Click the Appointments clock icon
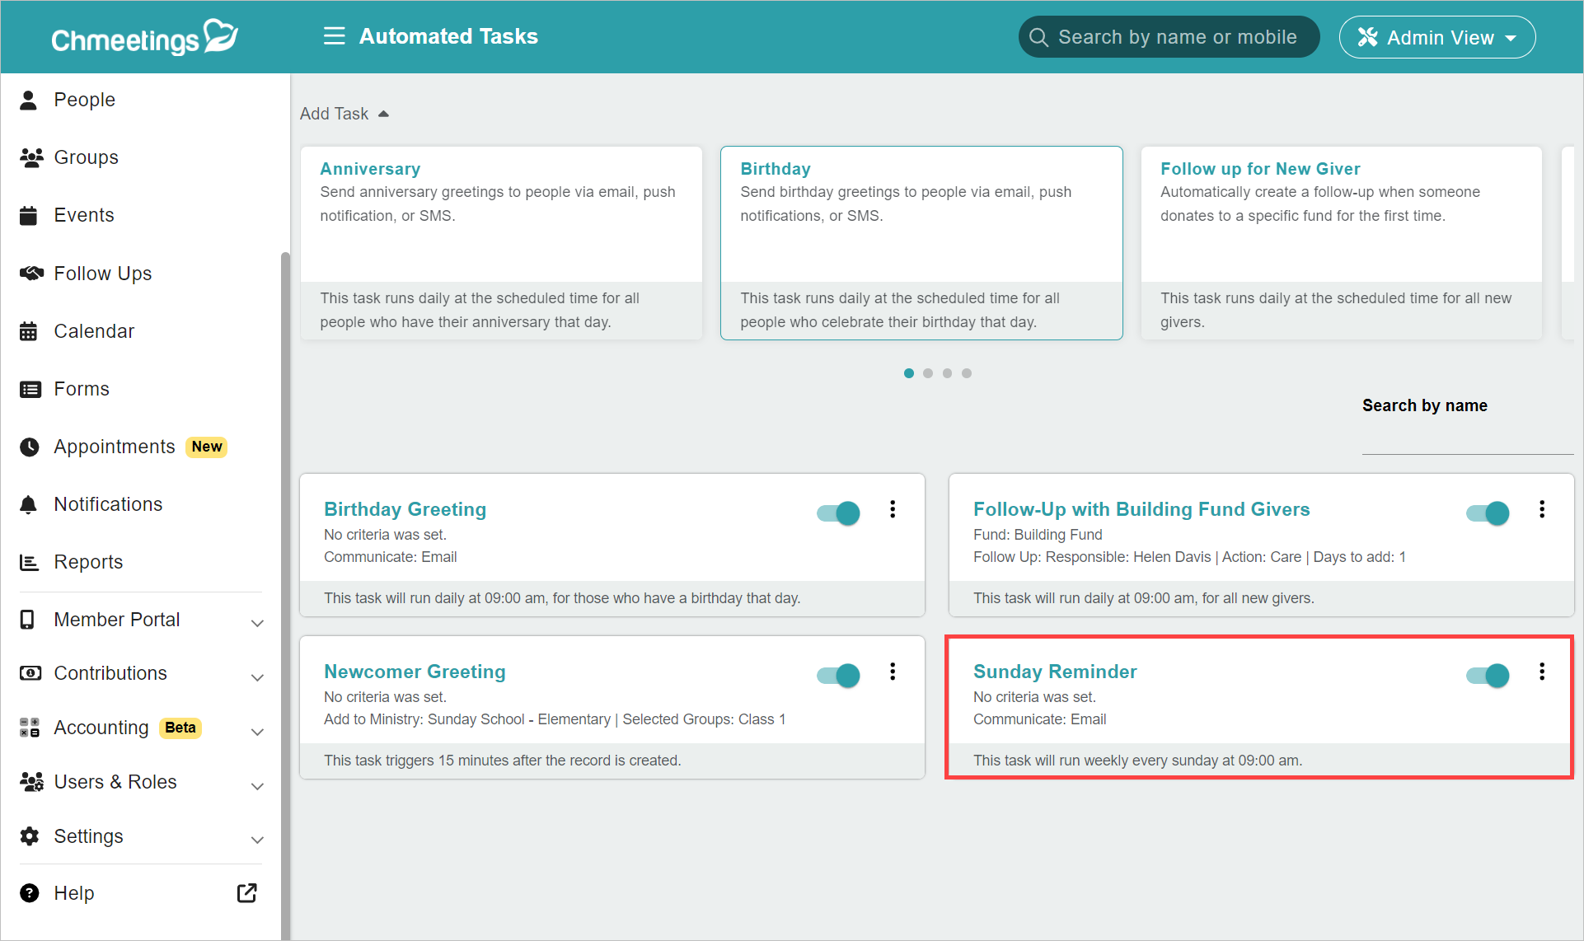The height and width of the screenshot is (941, 1584). click(30, 447)
